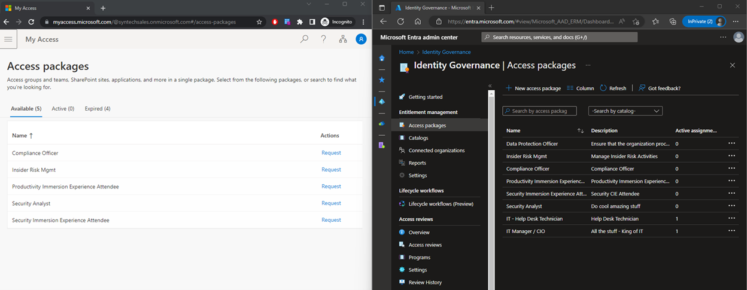Open Overview under Access reviews
Viewport: 747px width, 290px height.
click(419, 232)
